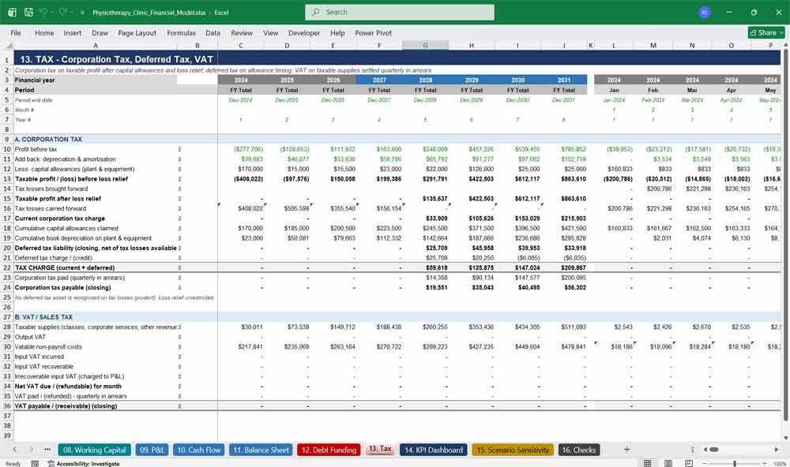Open the Page Layout ribbon tab
Image resolution: width=790 pixels, height=467 pixels.
(137, 32)
